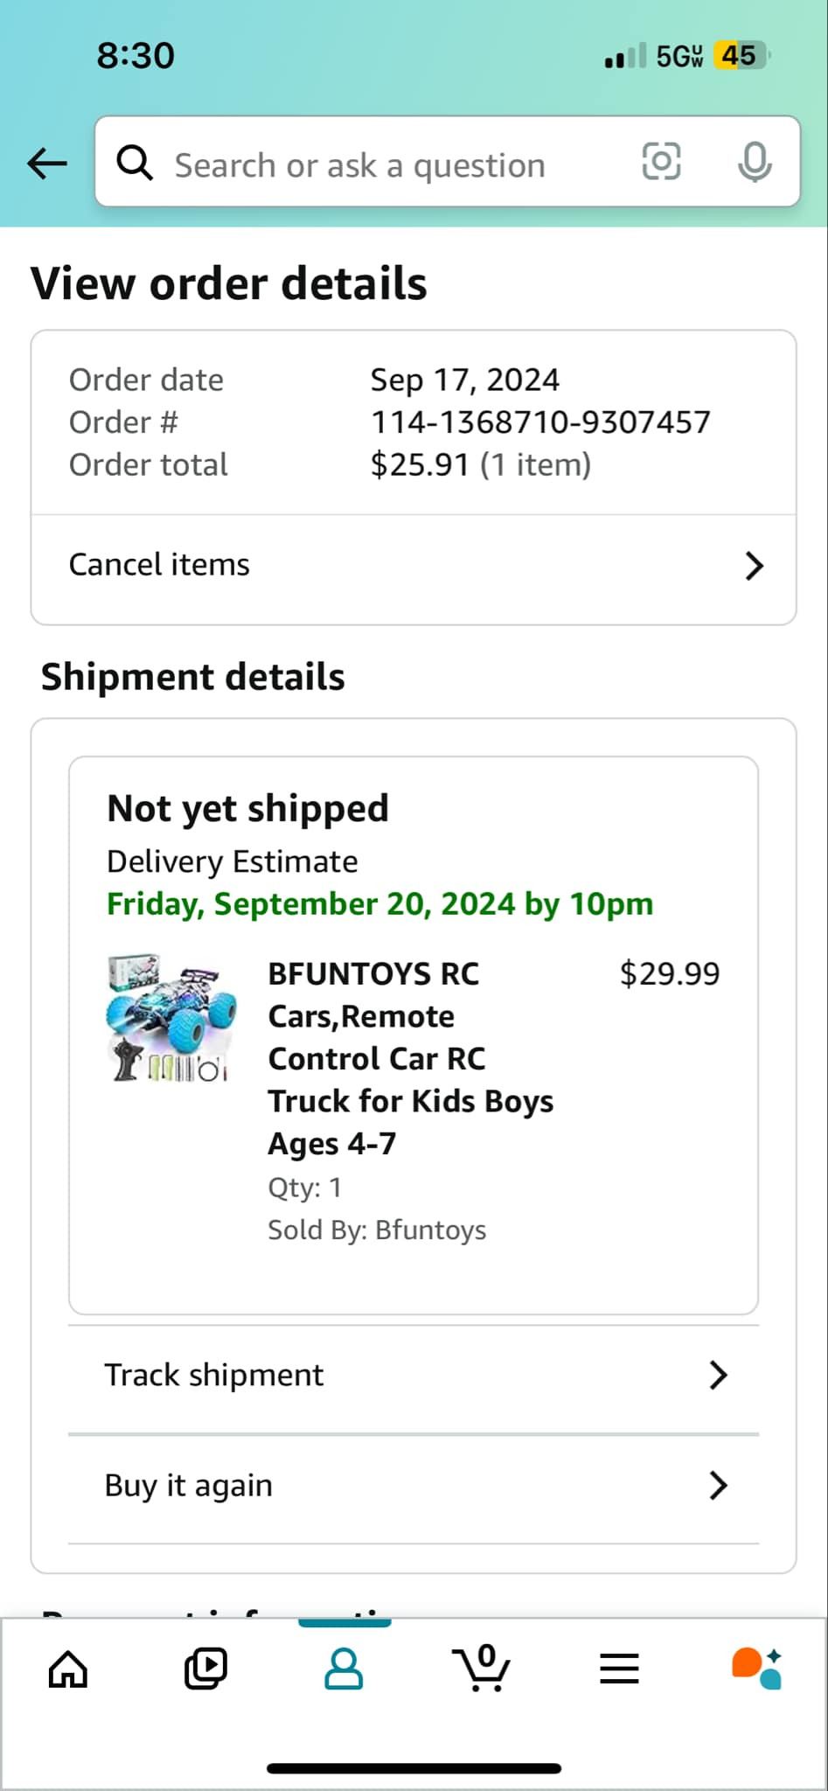Go to Home tab in bottom bar
This screenshot has width=828, height=1791.
[x=68, y=1669]
